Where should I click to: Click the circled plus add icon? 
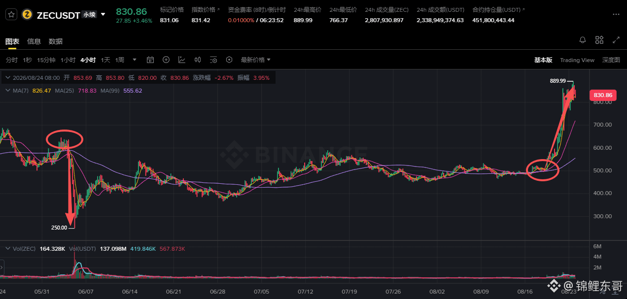[x=166, y=60]
